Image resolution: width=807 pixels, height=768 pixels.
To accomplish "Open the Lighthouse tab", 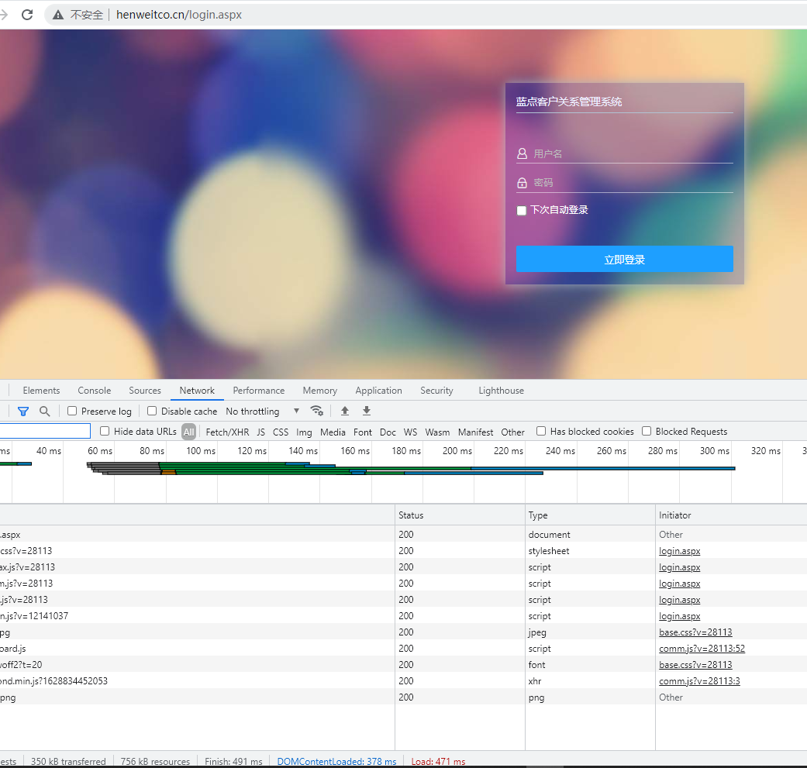I will 501,391.
